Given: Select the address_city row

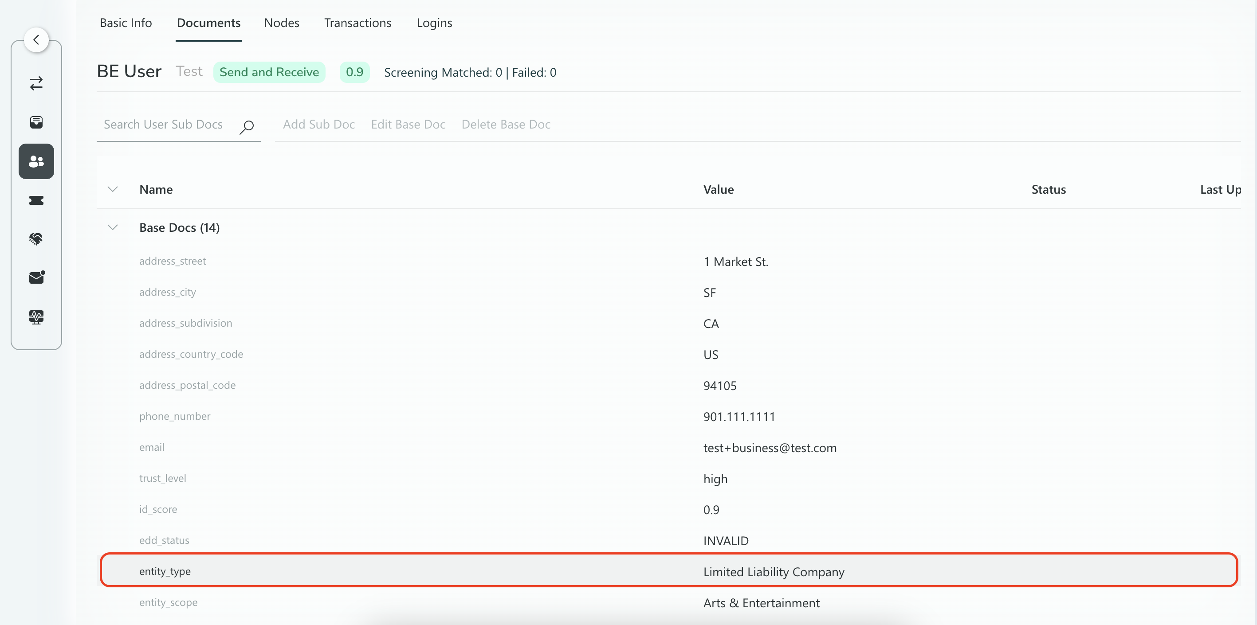Looking at the screenshot, I should (x=668, y=293).
